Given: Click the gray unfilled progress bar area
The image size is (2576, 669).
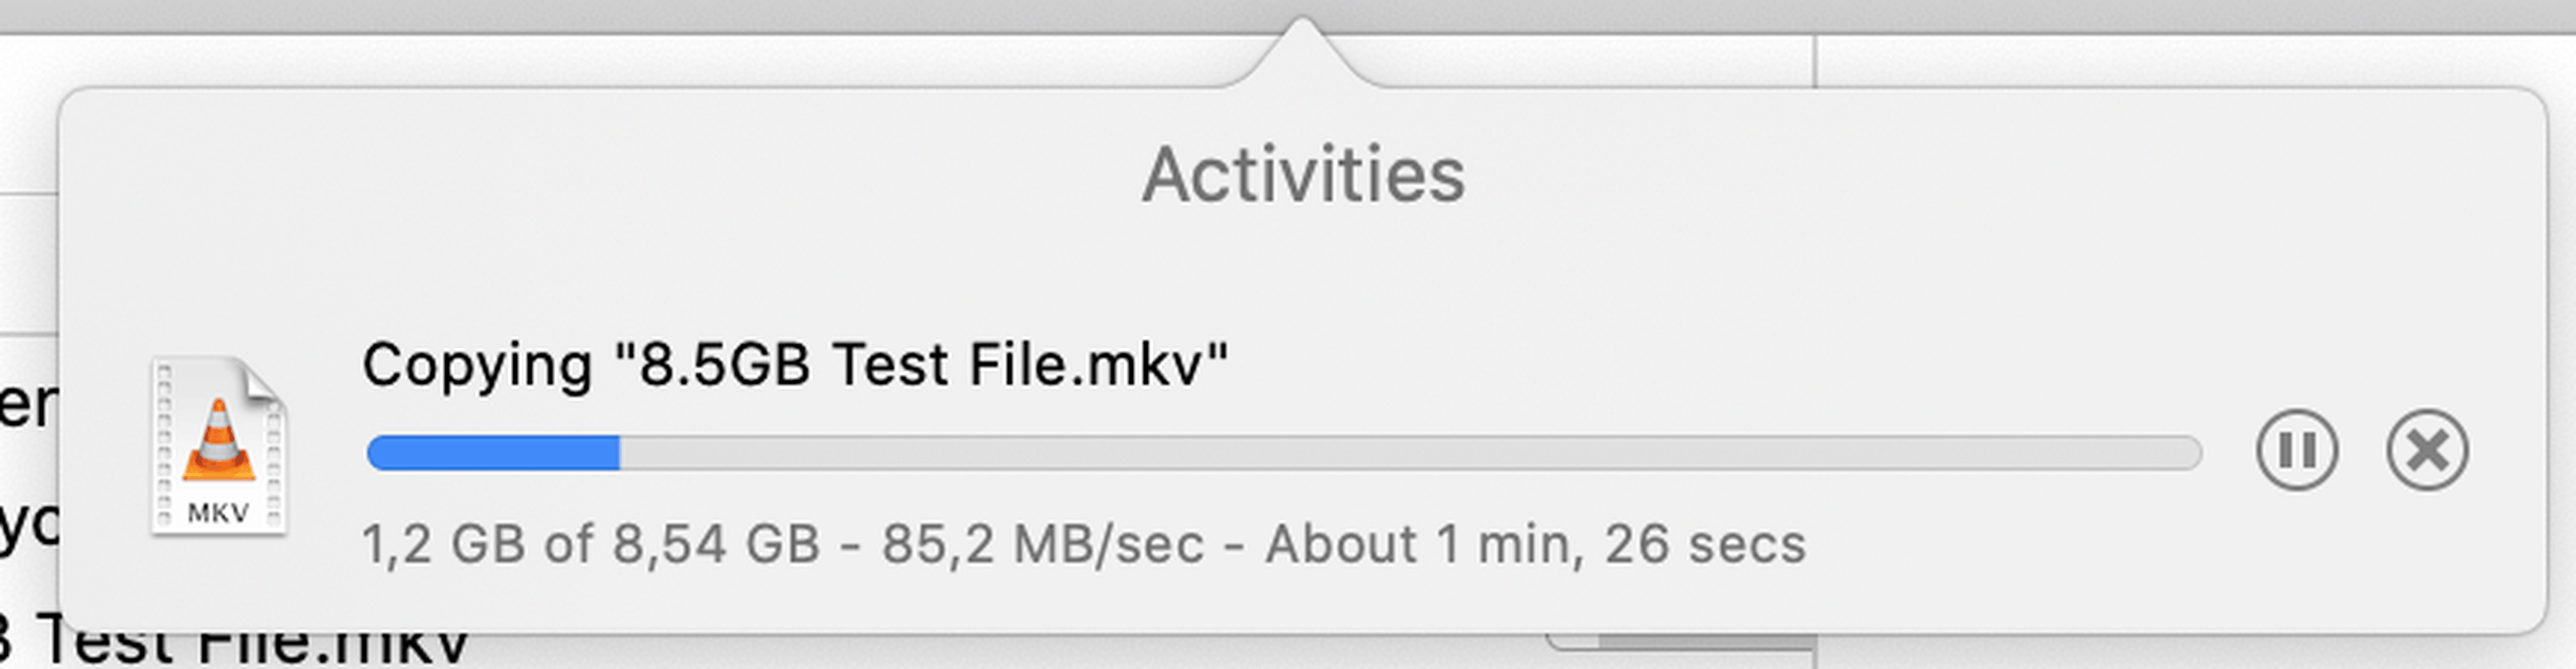Looking at the screenshot, I should [x=1400, y=453].
